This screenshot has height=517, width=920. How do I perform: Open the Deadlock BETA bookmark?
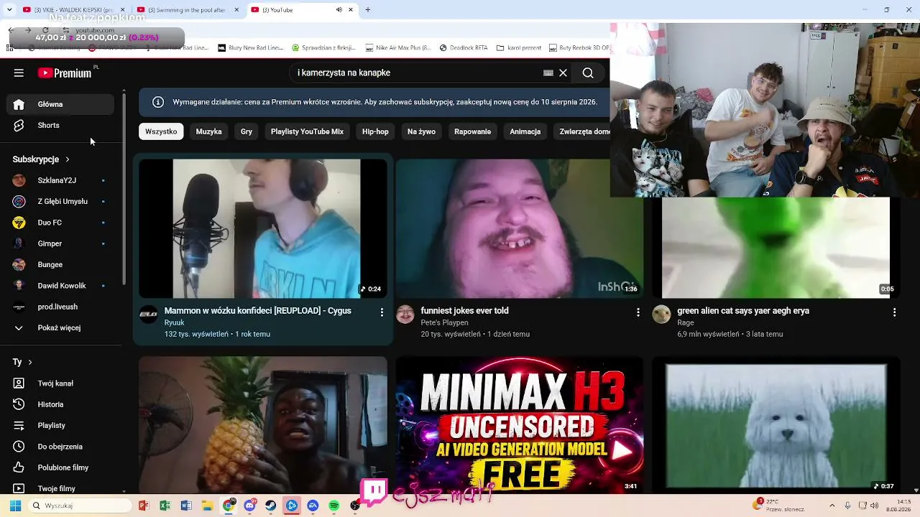click(463, 48)
